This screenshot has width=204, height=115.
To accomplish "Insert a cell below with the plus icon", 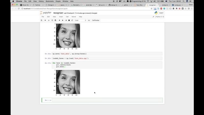I will point(45,20).
